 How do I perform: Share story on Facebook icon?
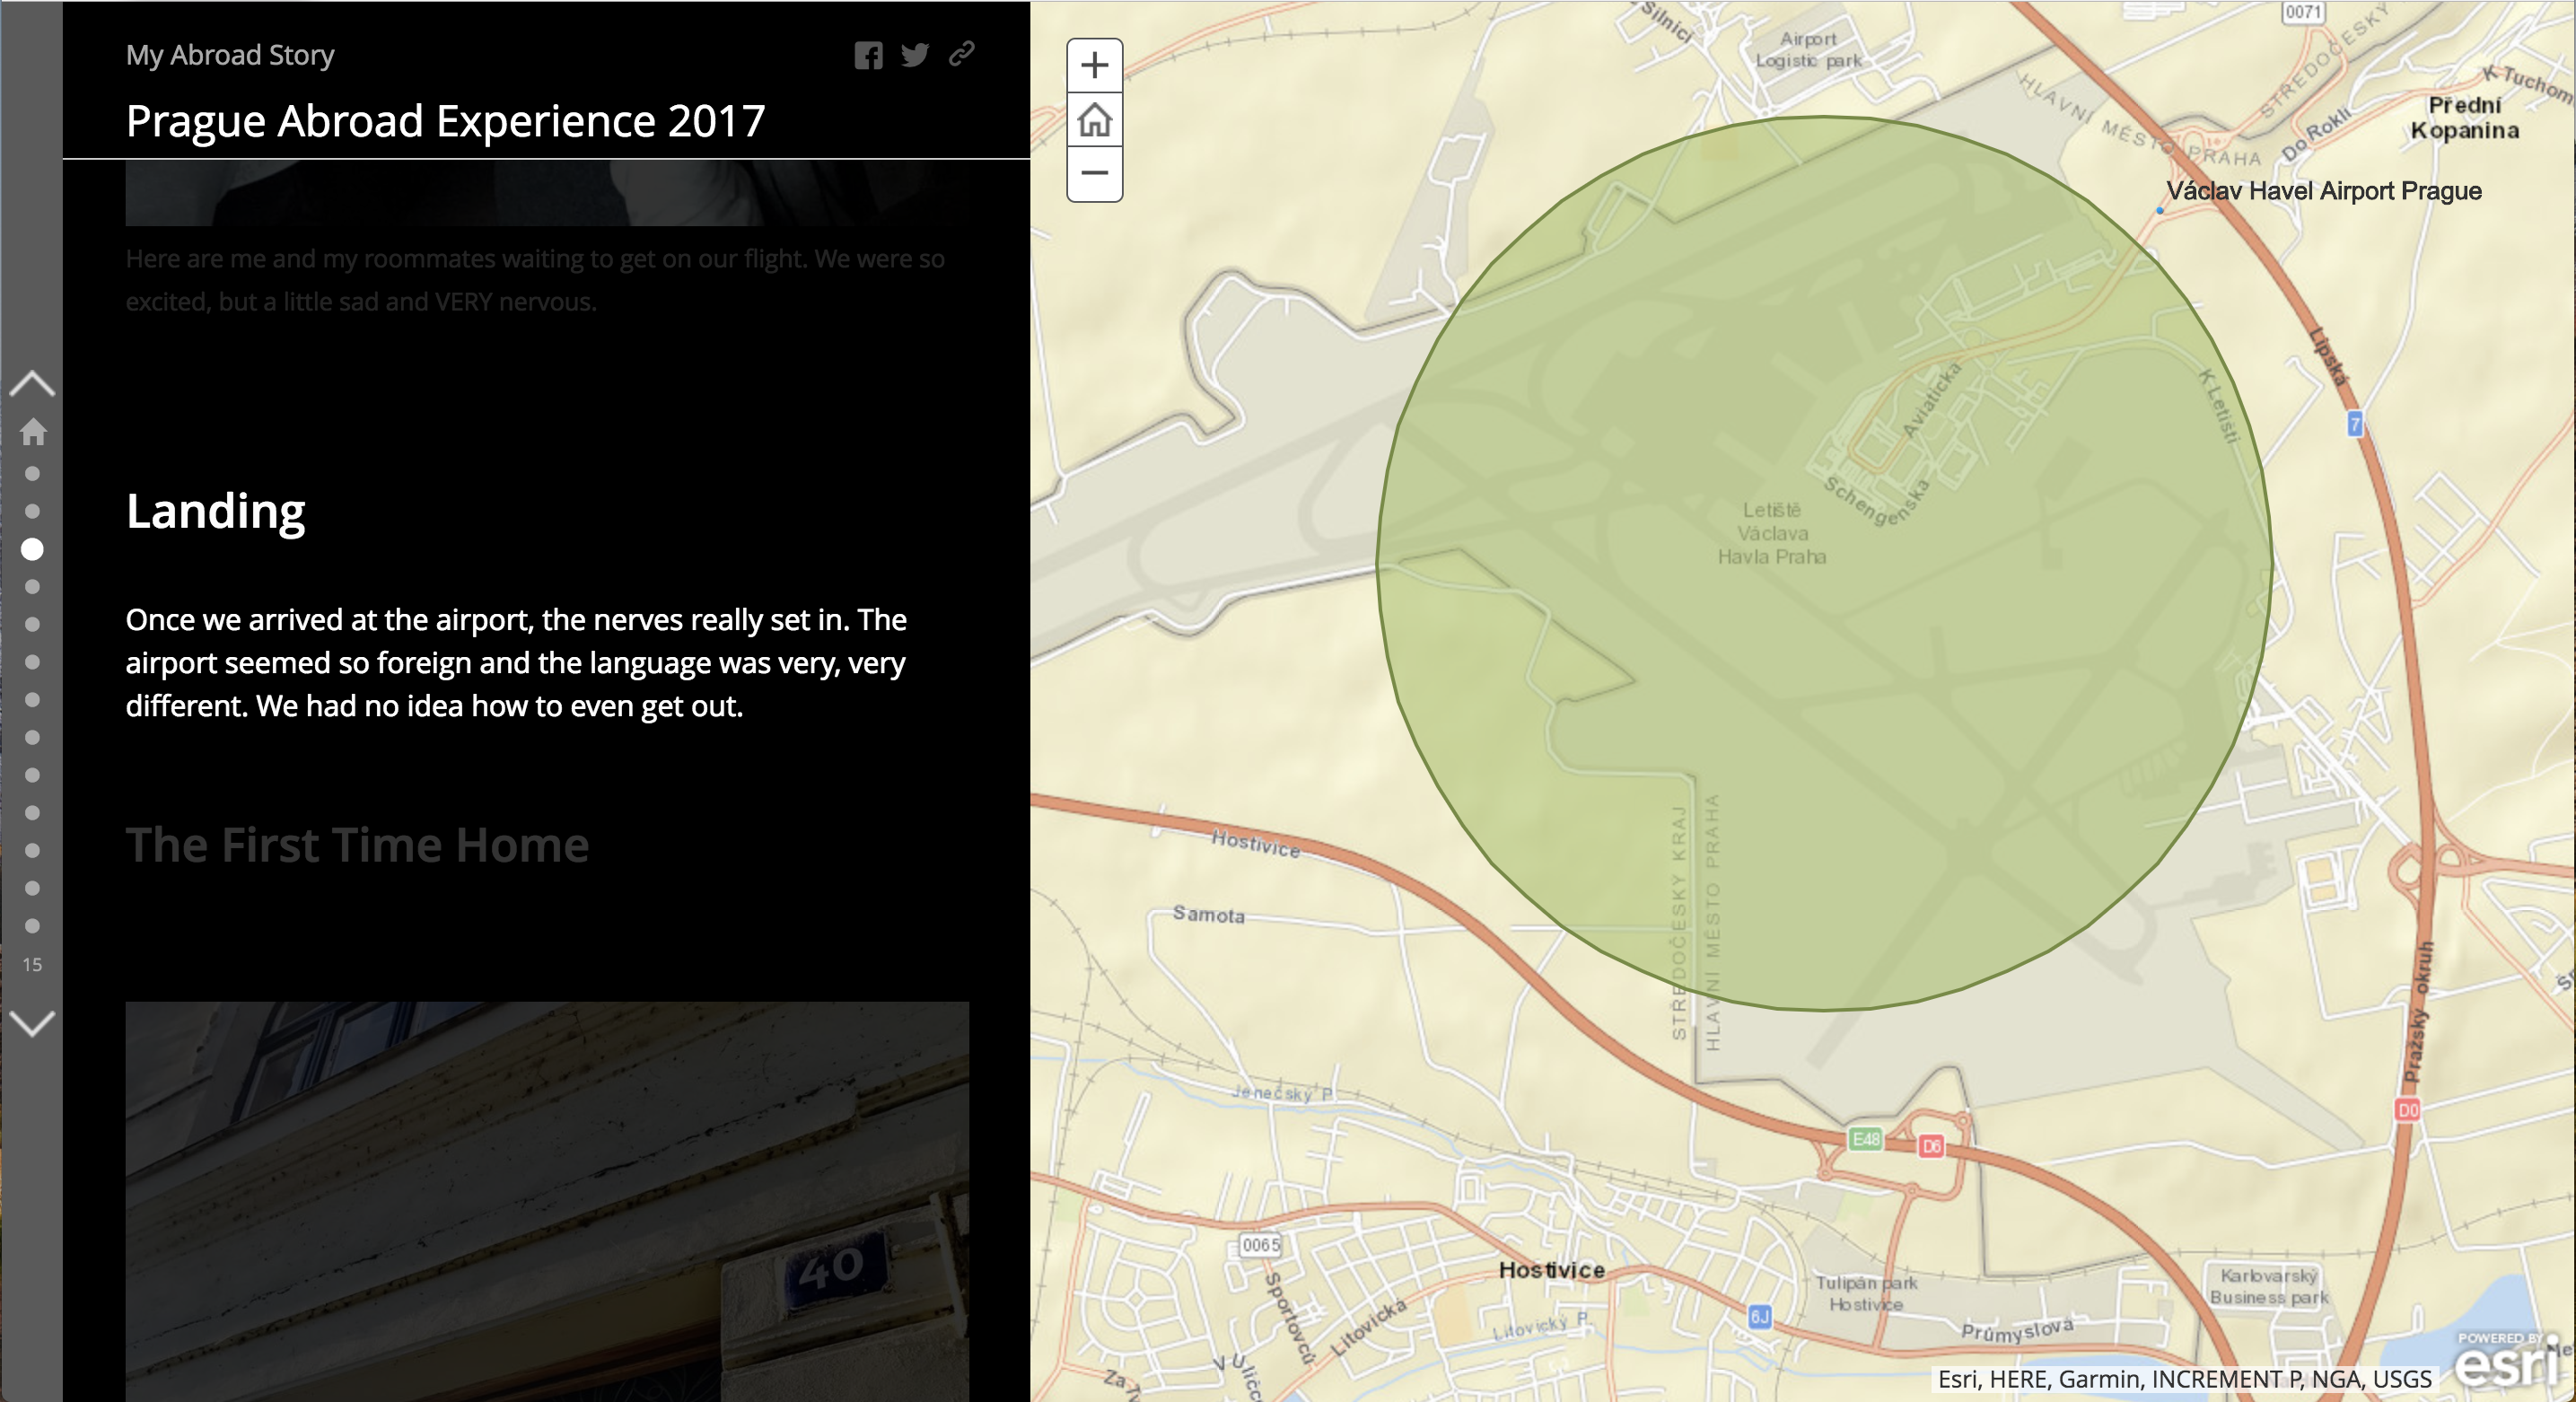click(x=868, y=55)
